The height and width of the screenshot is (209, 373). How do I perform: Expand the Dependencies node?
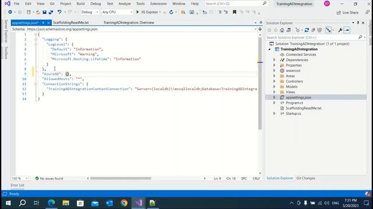pos(274,60)
